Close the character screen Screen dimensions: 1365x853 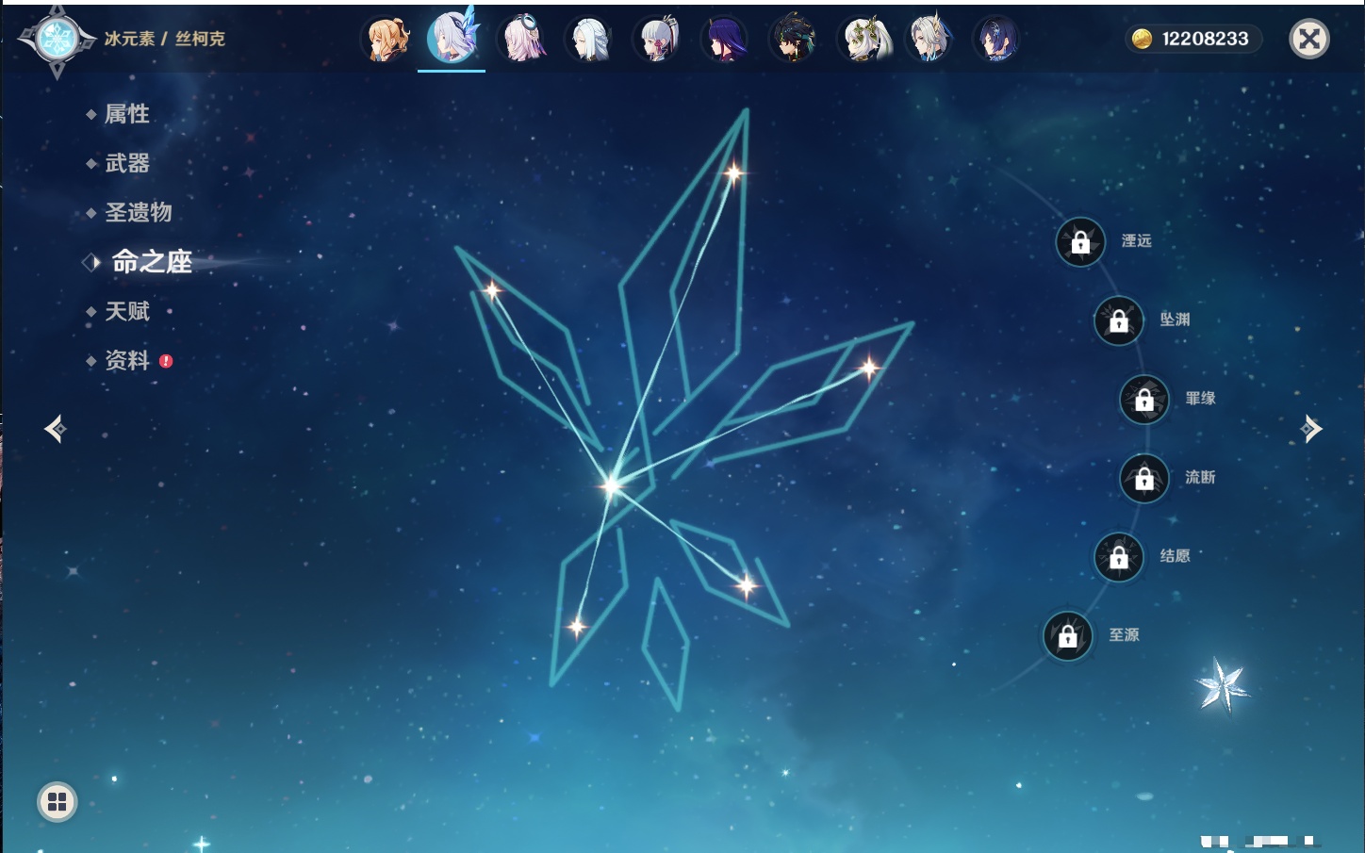(1309, 39)
